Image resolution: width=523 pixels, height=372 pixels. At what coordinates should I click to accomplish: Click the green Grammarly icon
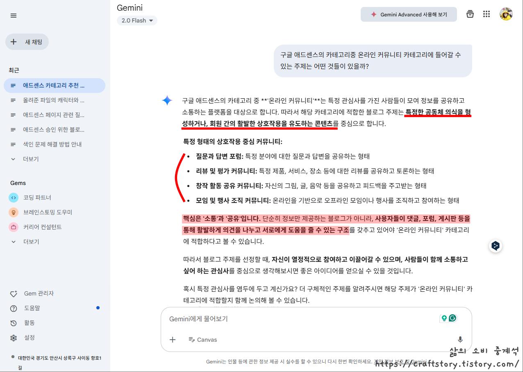point(453,318)
